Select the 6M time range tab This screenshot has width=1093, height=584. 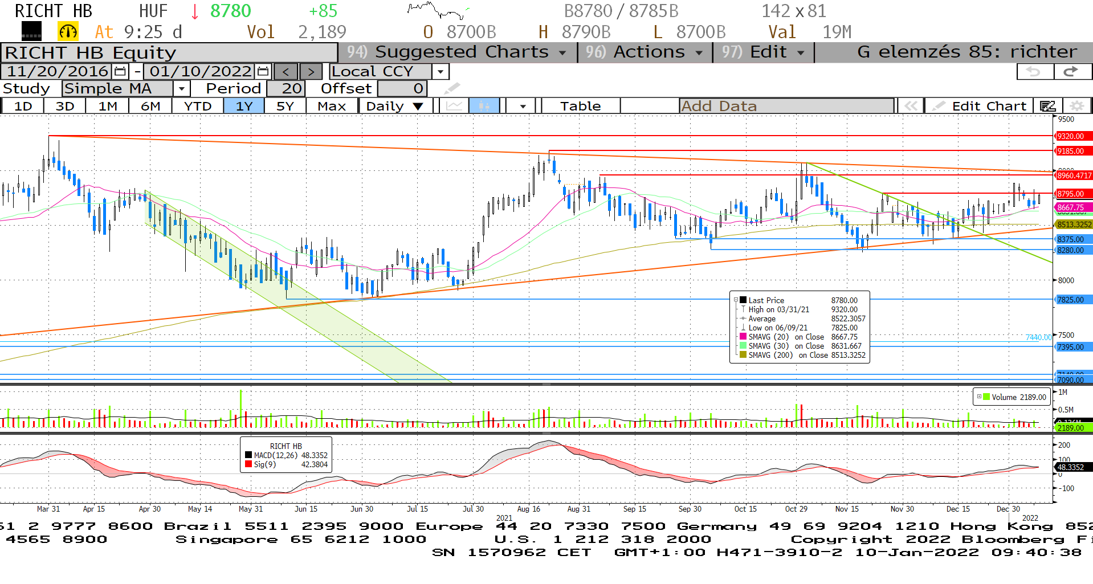point(150,106)
